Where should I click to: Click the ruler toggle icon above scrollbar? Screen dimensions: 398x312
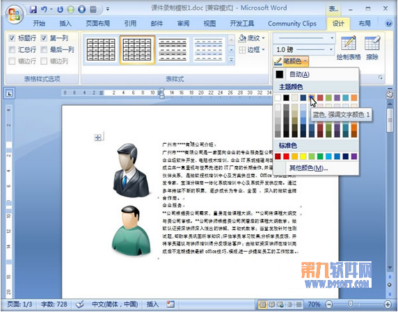pyautogui.click(x=390, y=95)
